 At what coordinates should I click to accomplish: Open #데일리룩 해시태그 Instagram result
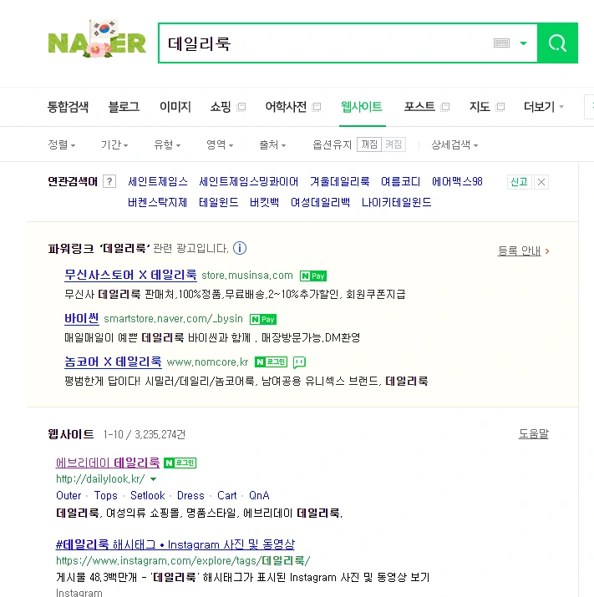175,544
